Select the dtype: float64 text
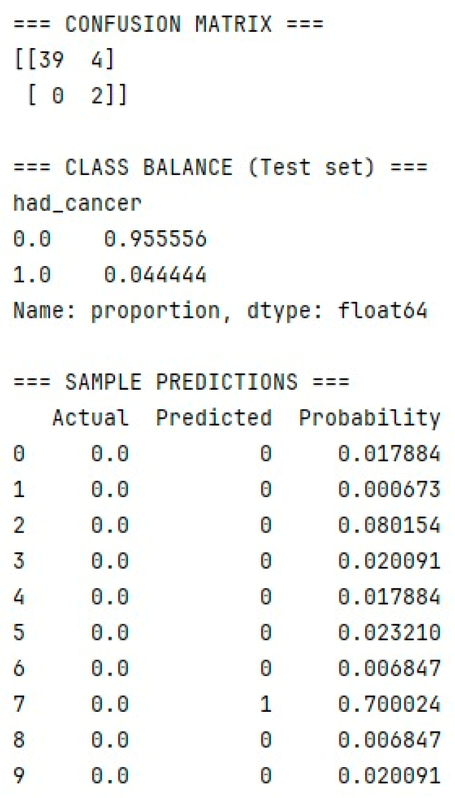The height and width of the screenshot is (798, 455). coord(336,310)
